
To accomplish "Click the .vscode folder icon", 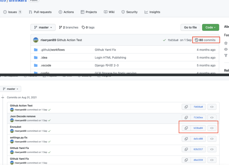I will (x=36, y=65).
